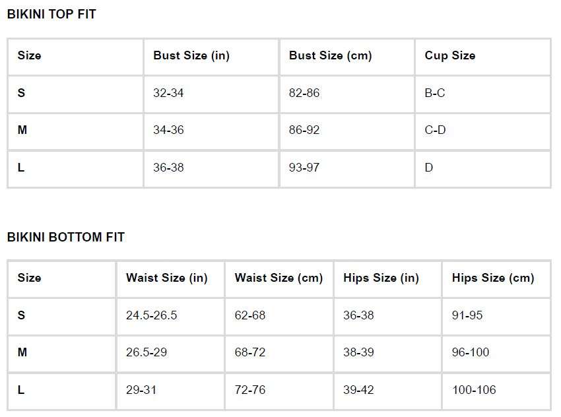Select the Bust Size (in) column header

(x=191, y=55)
